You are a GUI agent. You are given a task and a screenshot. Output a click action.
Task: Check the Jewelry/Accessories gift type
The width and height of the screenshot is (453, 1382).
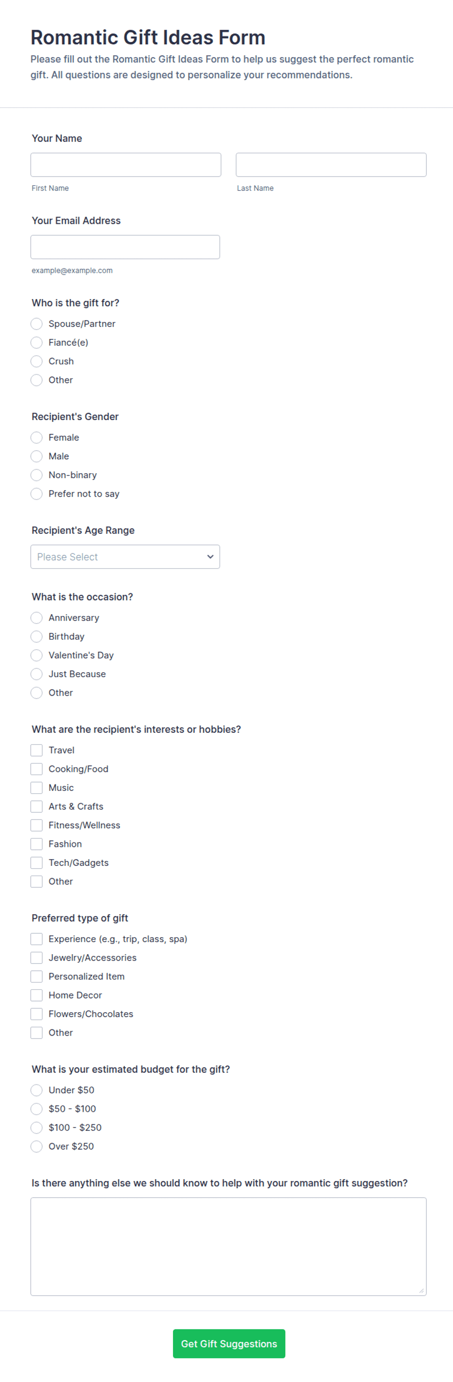37,958
